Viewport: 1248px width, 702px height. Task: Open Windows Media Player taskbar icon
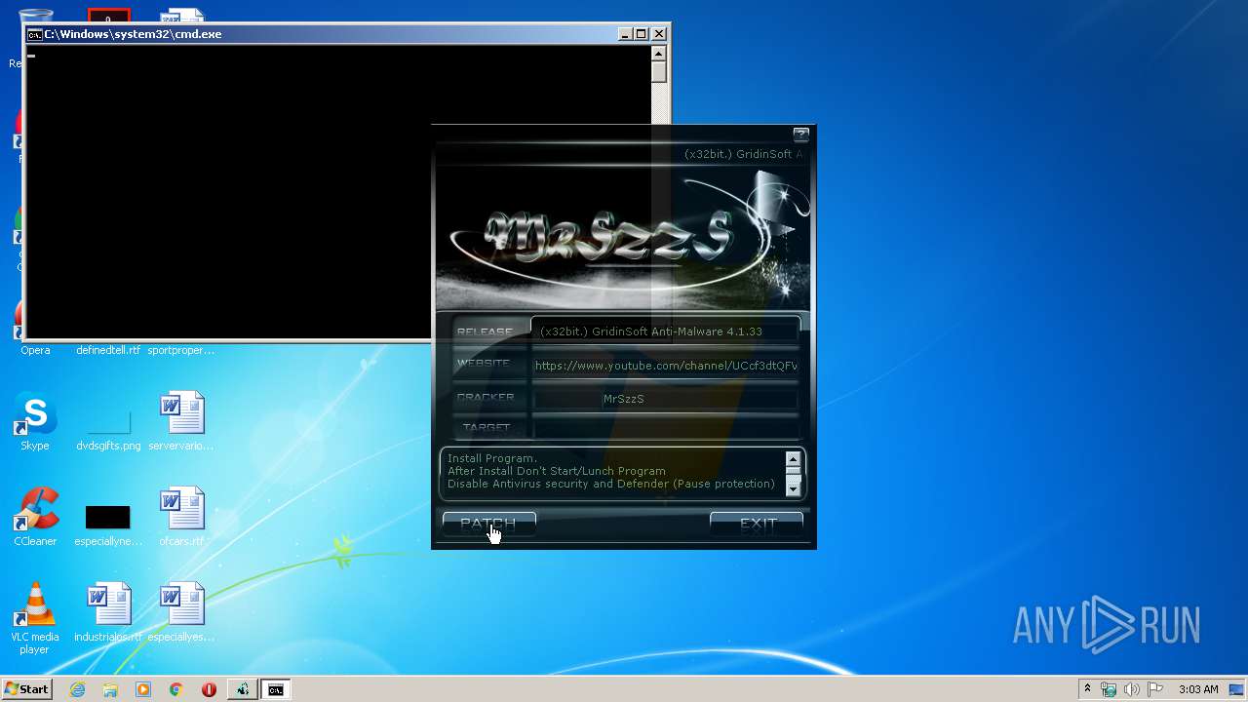coord(143,689)
